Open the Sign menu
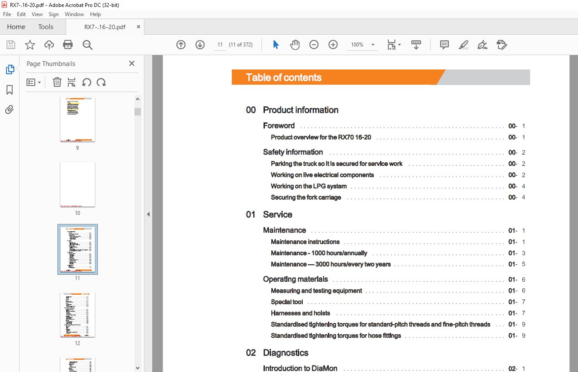Image resolution: width=578 pixels, height=372 pixels. point(53,14)
